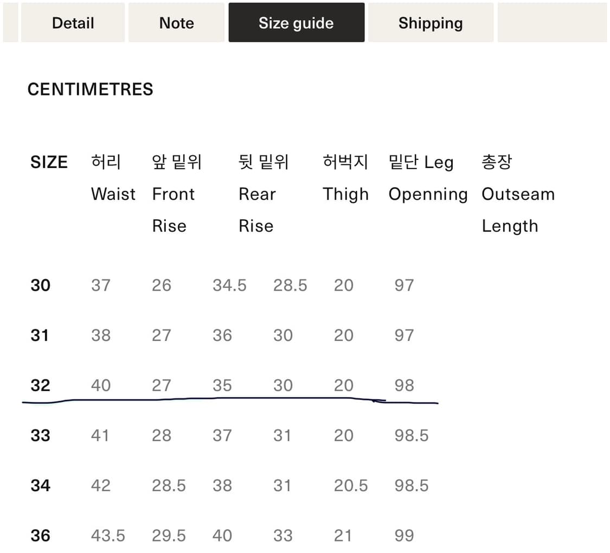The image size is (610, 553).
Task: Click the CENTIMETRES heading
Action: point(90,89)
